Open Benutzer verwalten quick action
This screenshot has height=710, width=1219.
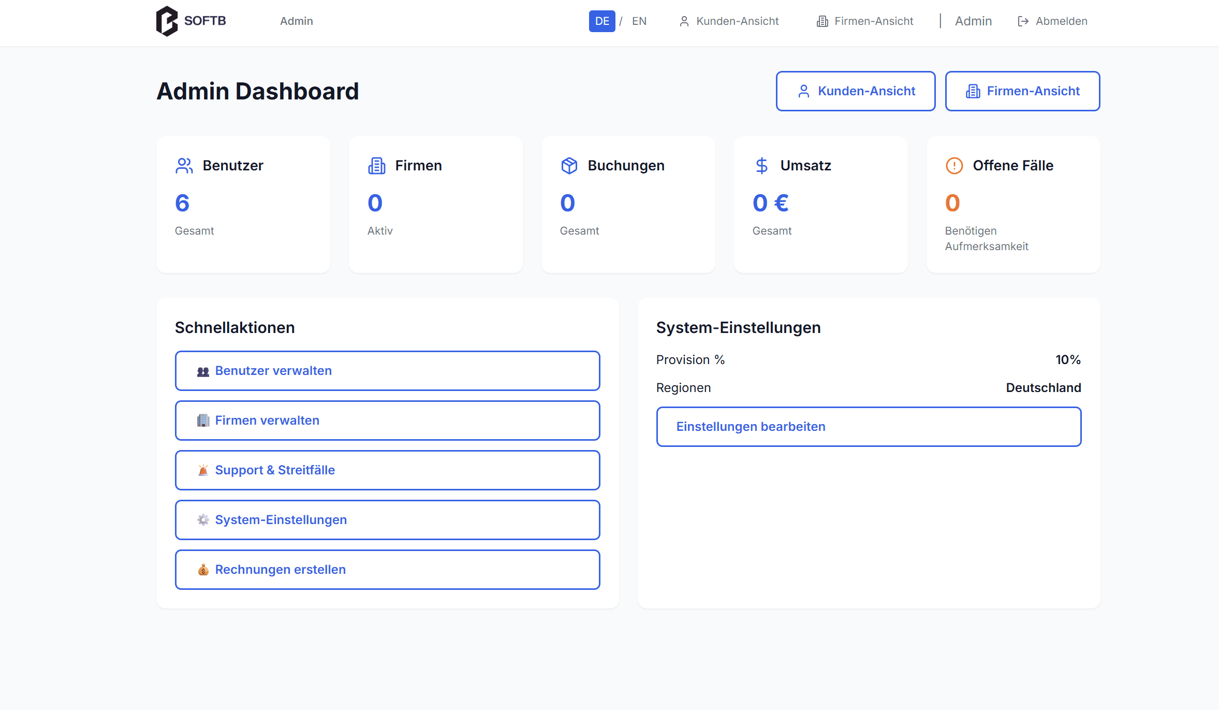tap(387, 371)
